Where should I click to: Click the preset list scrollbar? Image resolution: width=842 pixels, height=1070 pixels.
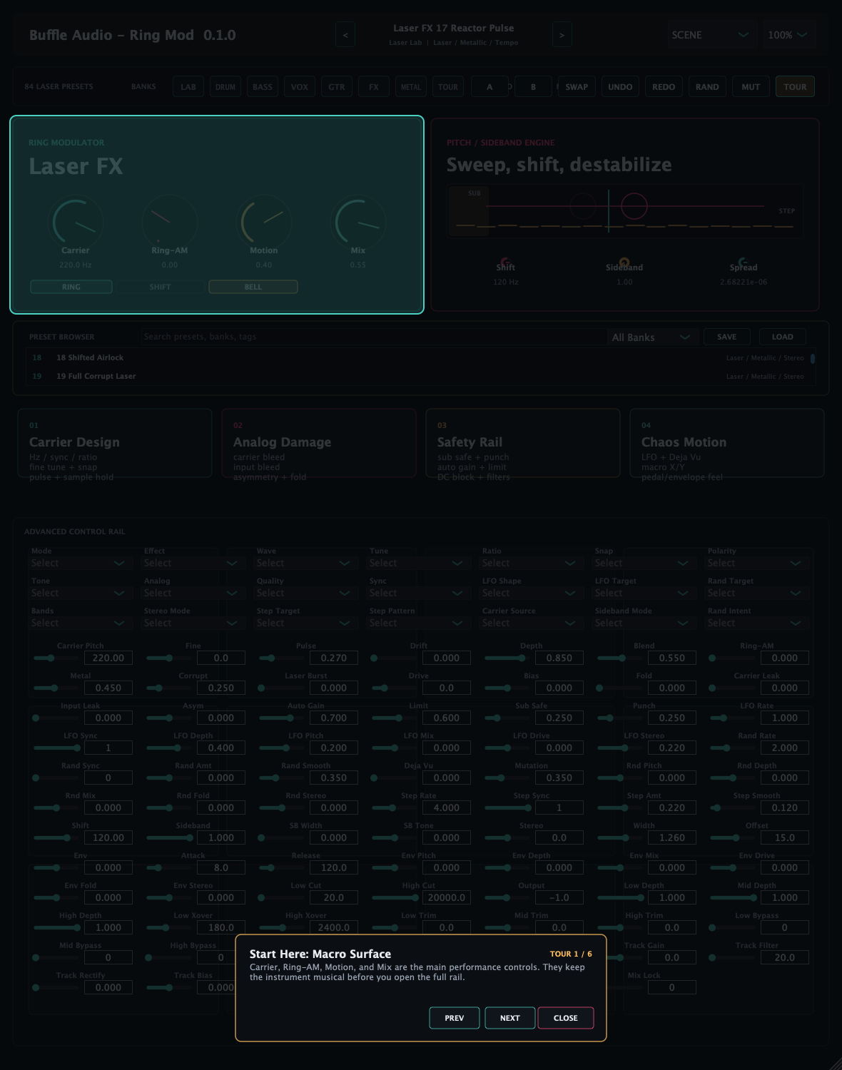pos(813,359)
